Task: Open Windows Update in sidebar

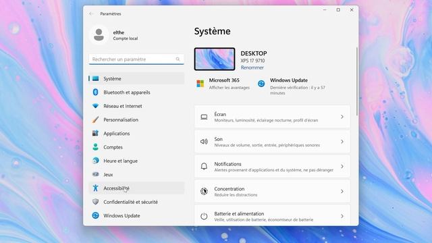Action: click(136, 215)
